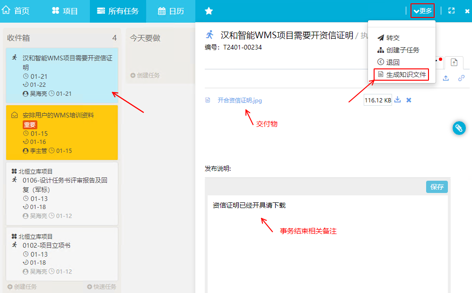Click 快速任务 under the inbox column
The width and height of the screenshot is (472, 293).
(102, 287)
